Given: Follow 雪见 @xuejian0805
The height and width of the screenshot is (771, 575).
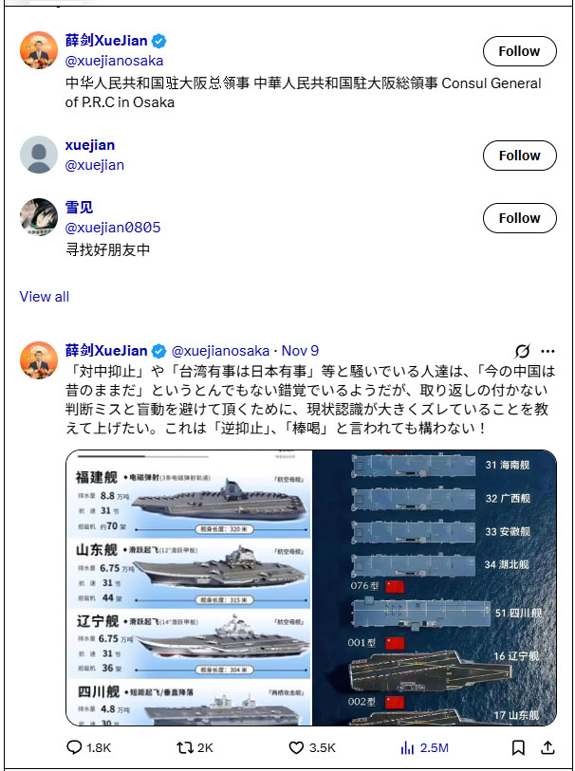Looking at the screenshot, I should pyautogui.click(x=519, y=218).
